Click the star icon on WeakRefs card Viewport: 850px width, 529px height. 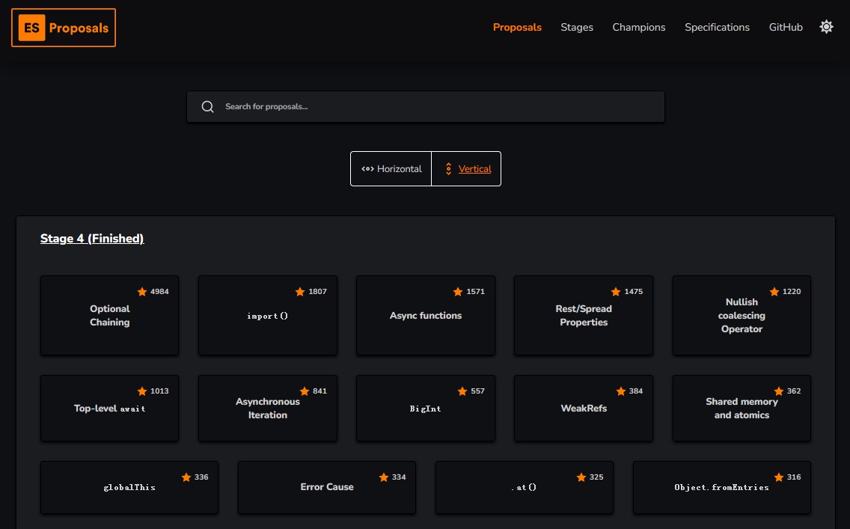point(620,391)
